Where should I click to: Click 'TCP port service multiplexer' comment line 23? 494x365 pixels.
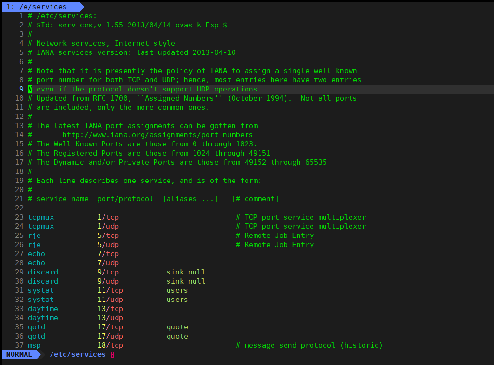(301, 217)
